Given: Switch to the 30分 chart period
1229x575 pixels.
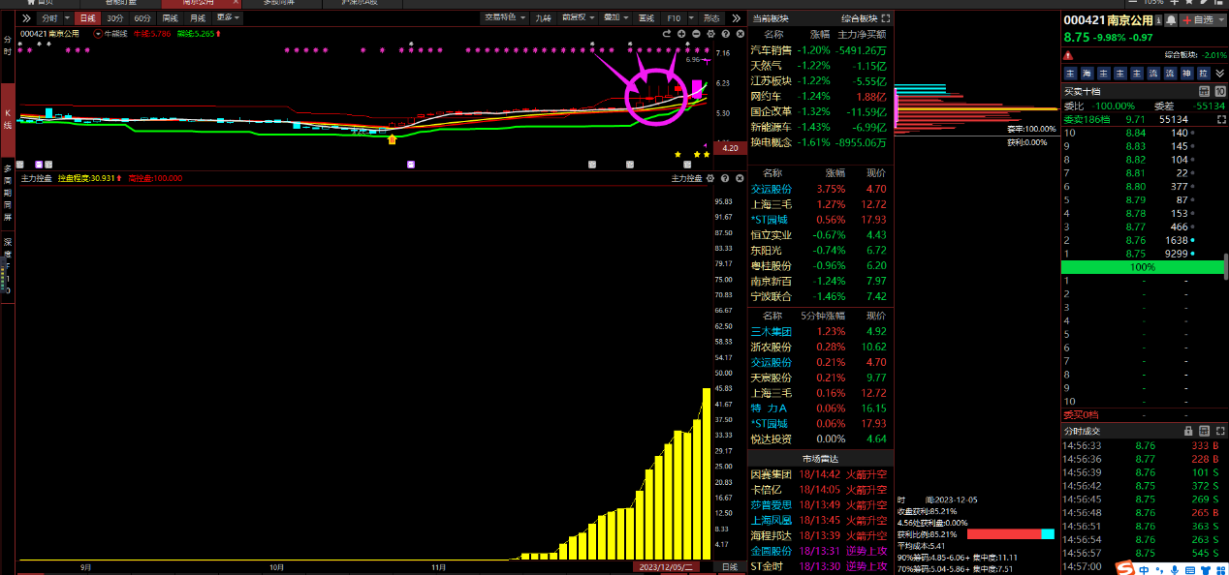Looking at the screenshot, I should pyautogui.click(x=114, y=18).
